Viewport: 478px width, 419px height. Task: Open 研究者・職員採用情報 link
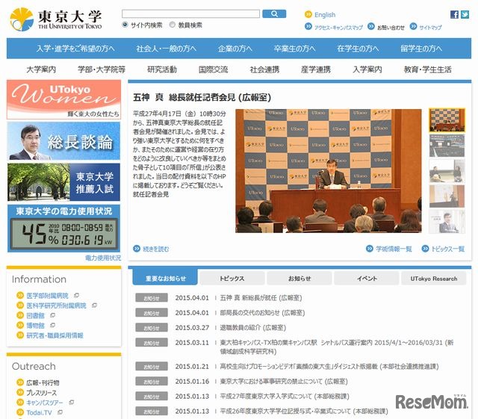coord(55,335)
